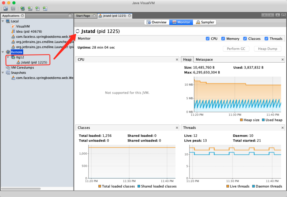Image resolution: width=287 pixels, height=197 pixels.
Task: Select the ttg12 remote host icon
Action: [x=13, y=57]
